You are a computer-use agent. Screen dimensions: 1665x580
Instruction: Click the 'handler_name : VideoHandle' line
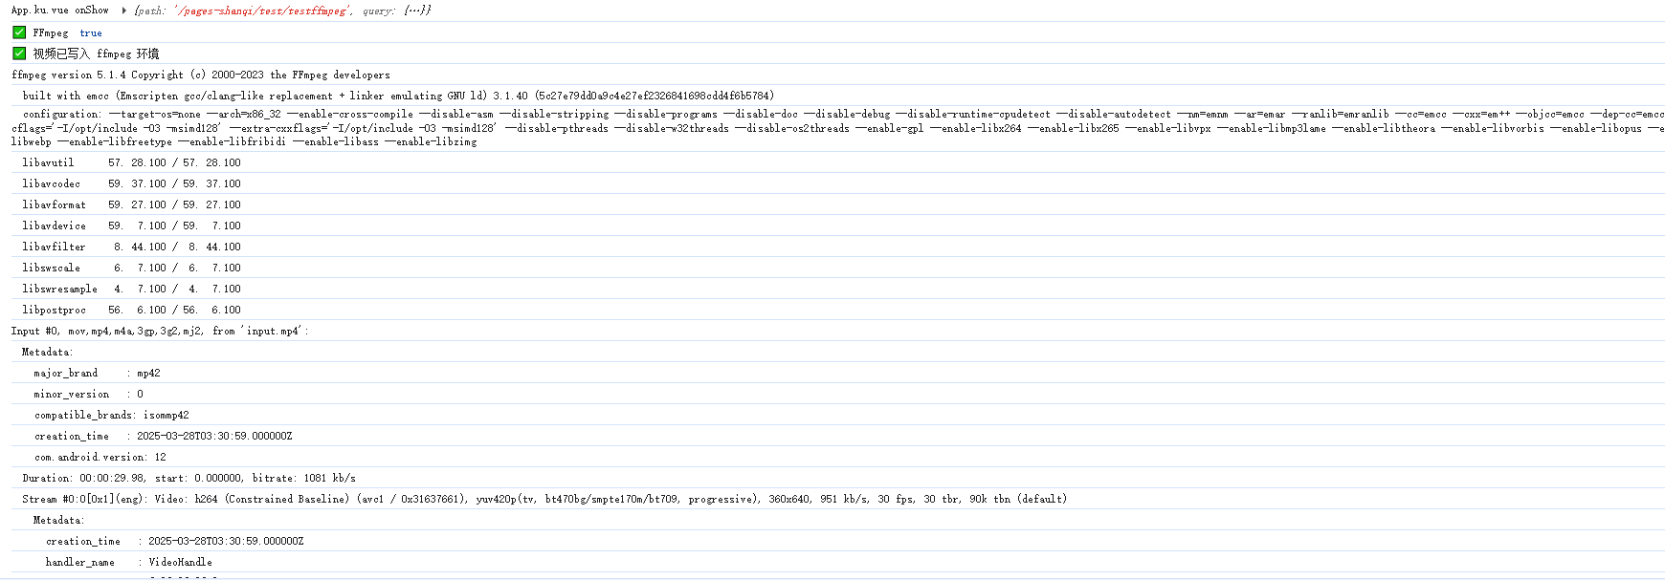[x=129, y=562]
